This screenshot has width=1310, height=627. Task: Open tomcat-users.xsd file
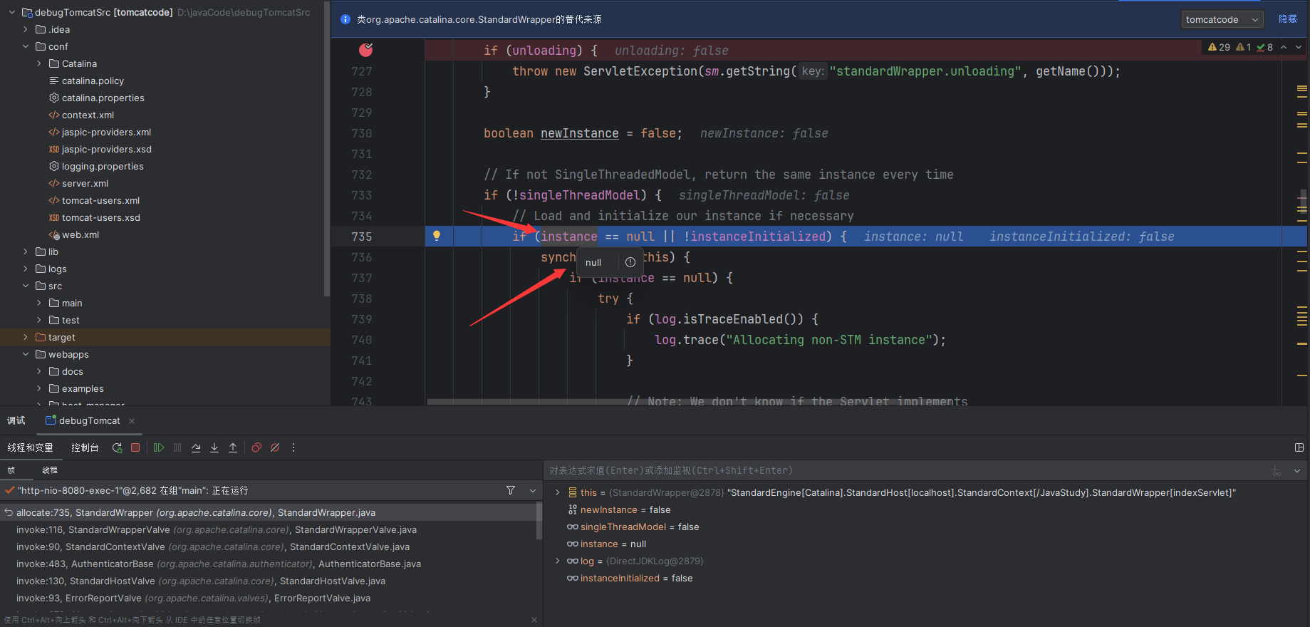[100, 217]
